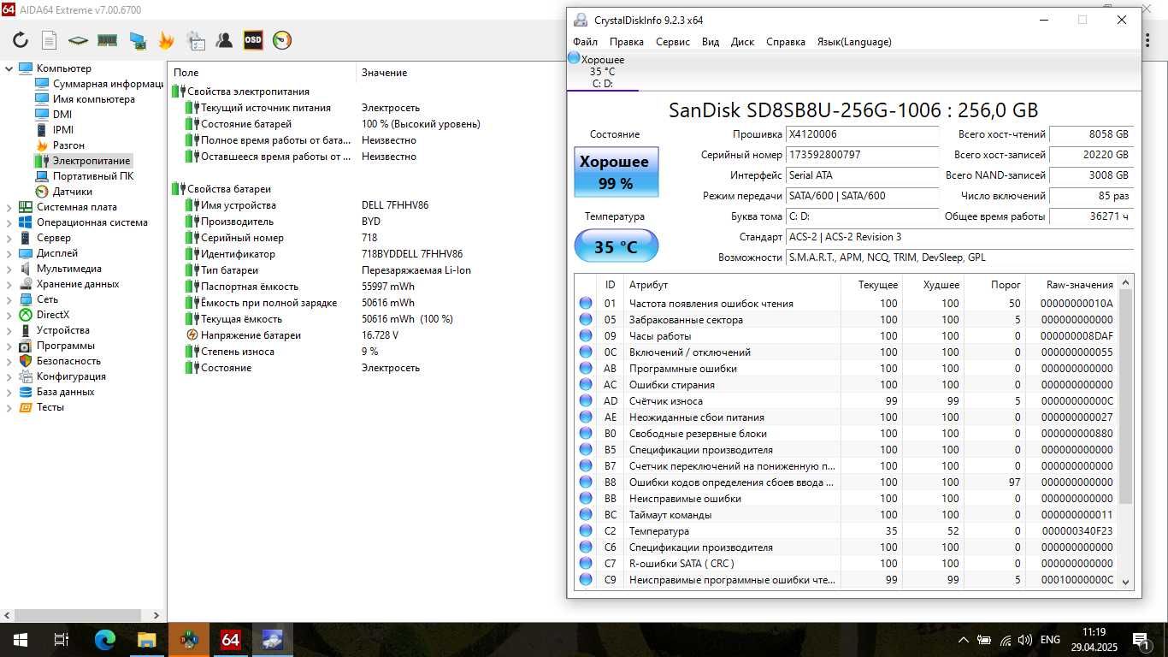The width and height of the screenshot is (1168, 657).
Task: Open the Файл menu in CrystalDiskInfo
Action: click(585, 42)
